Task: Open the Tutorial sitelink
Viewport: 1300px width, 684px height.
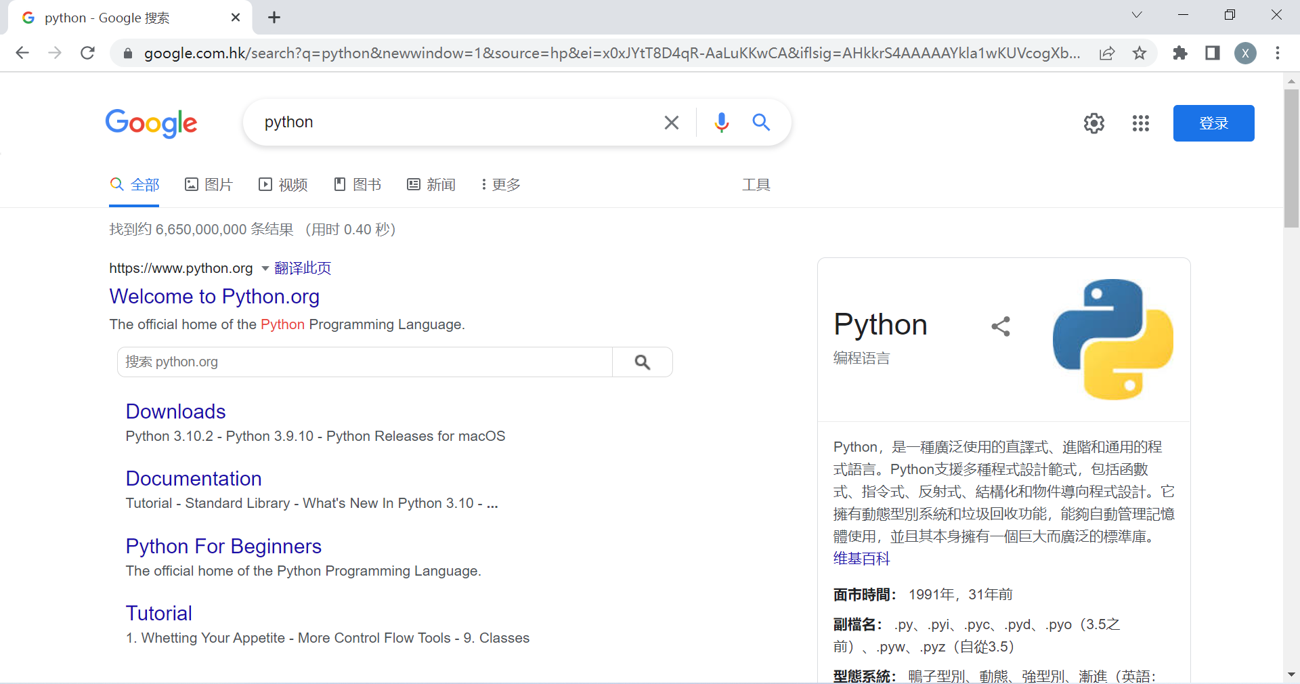Action: tap(159, 614)
